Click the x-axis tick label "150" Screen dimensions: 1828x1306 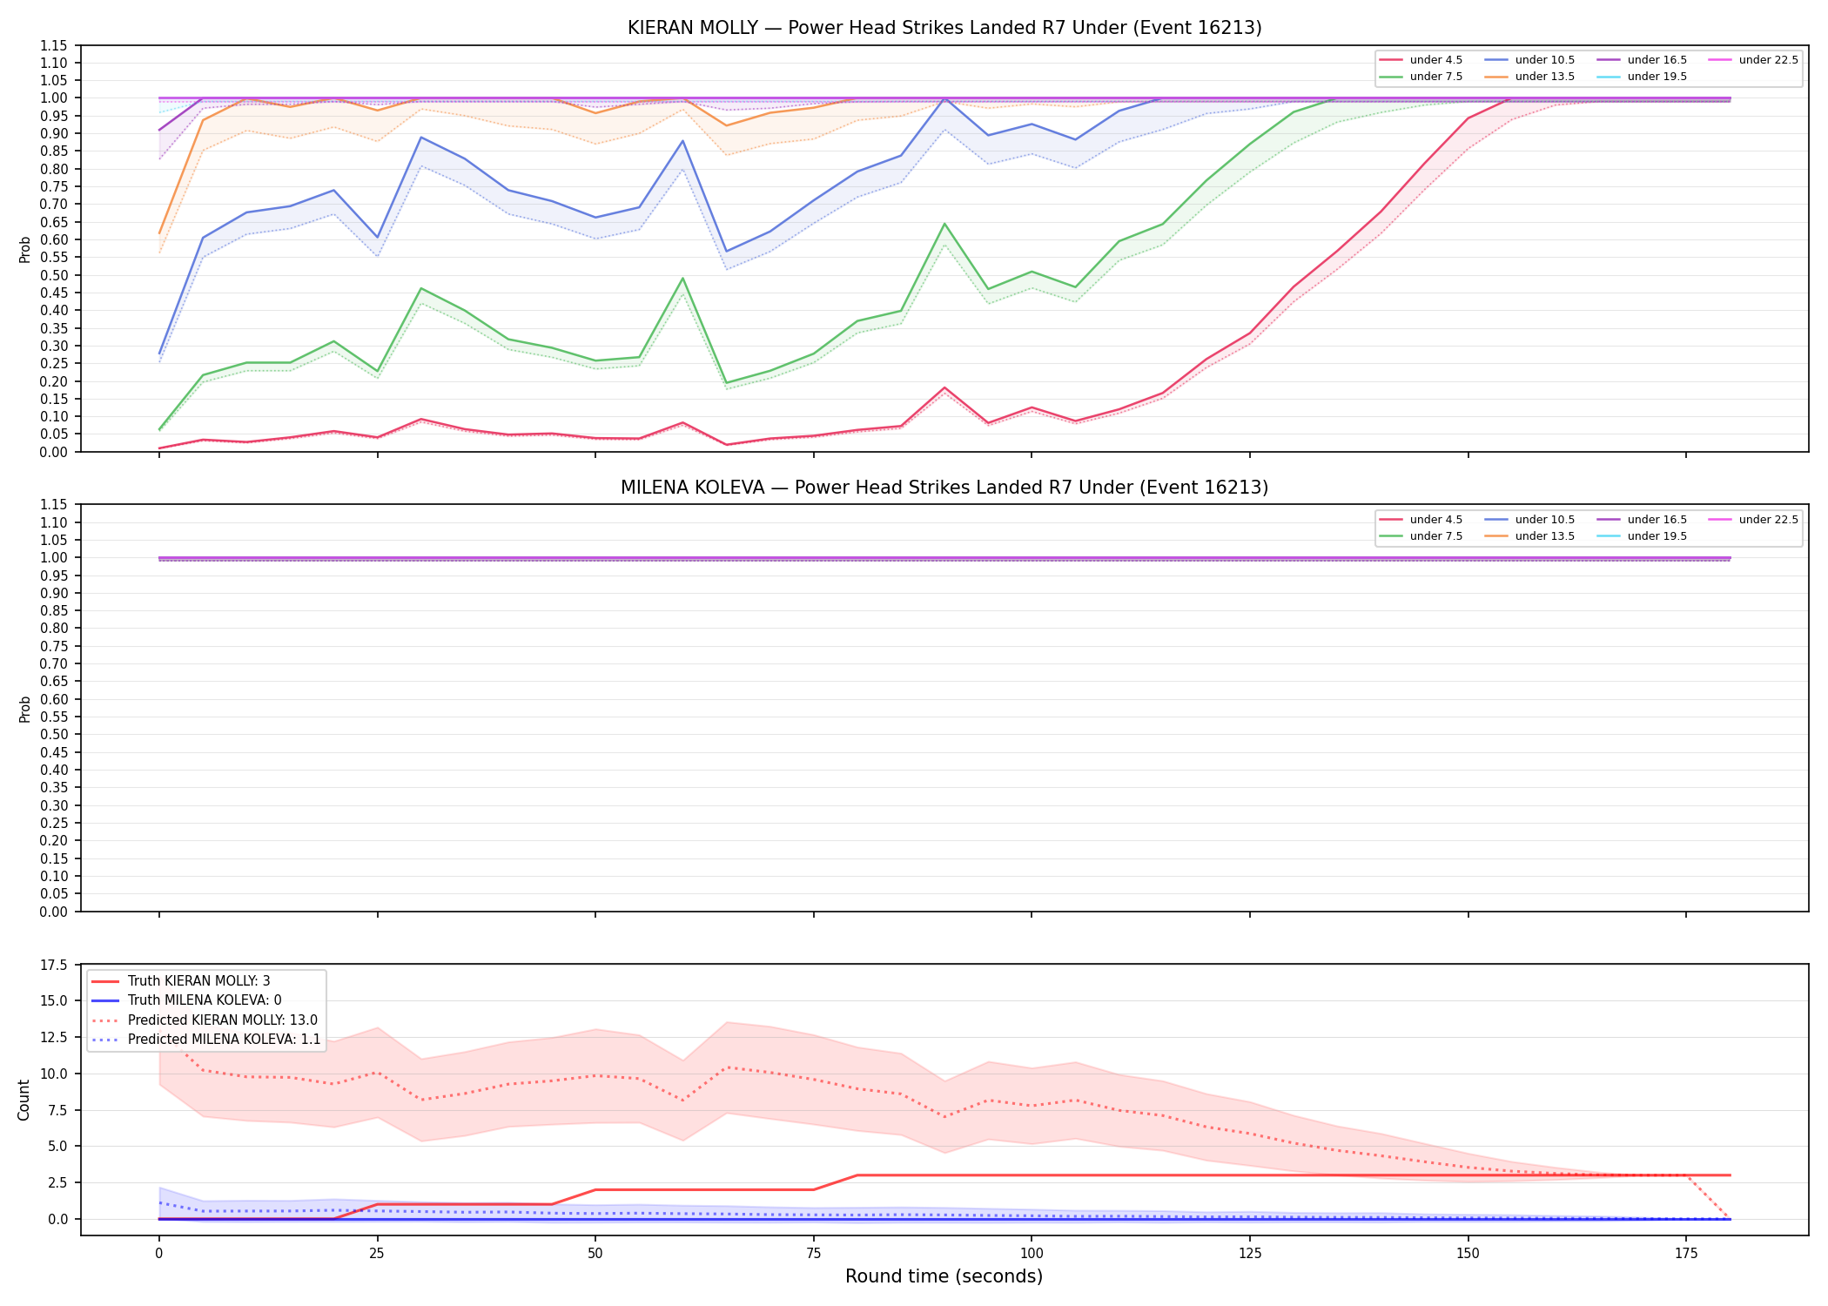(1468, 1254)
